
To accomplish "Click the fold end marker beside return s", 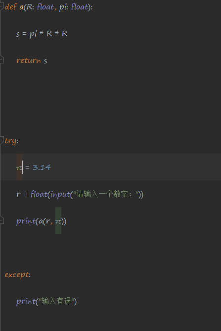I will click(1, 60).
